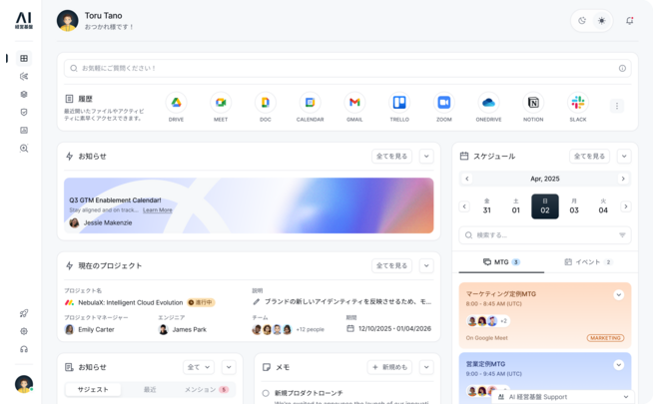Click 全てを見る in 現在のプロジェクト

391,265
